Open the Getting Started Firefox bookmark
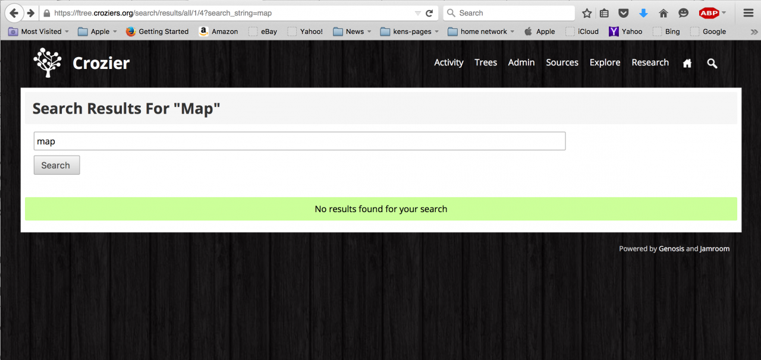 [x=158, y=31]
